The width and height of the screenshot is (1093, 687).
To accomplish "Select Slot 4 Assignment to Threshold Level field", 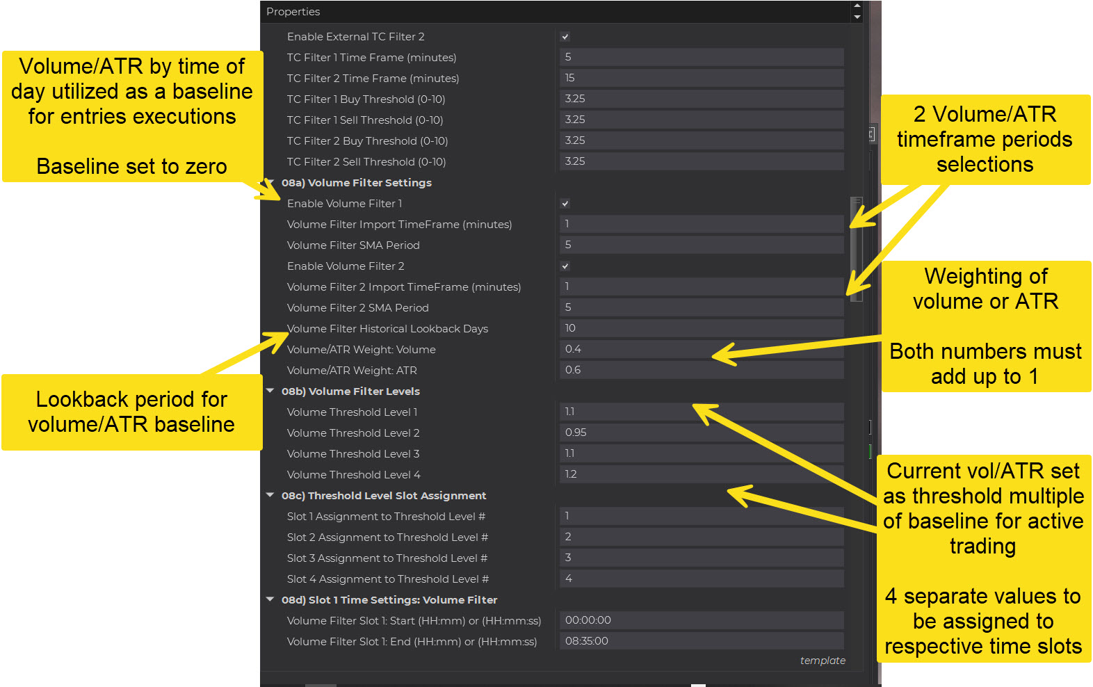I will (701, 579).
